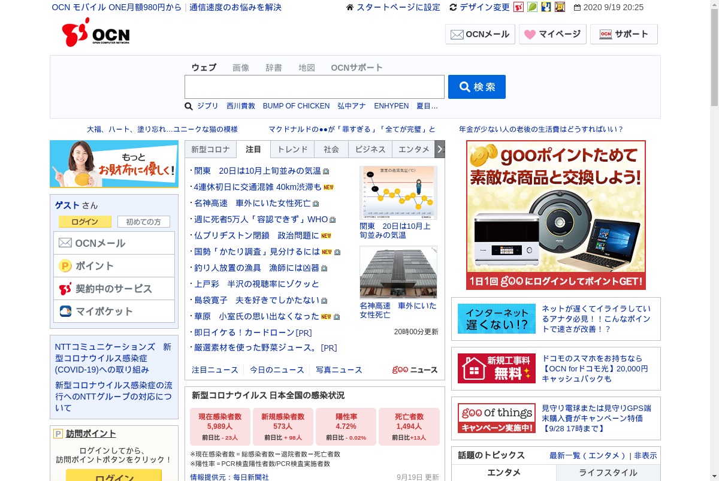Viewport: 719px width, 481px height.
Task: Click the calendar icon beside the date
Action: pos(578,8)
